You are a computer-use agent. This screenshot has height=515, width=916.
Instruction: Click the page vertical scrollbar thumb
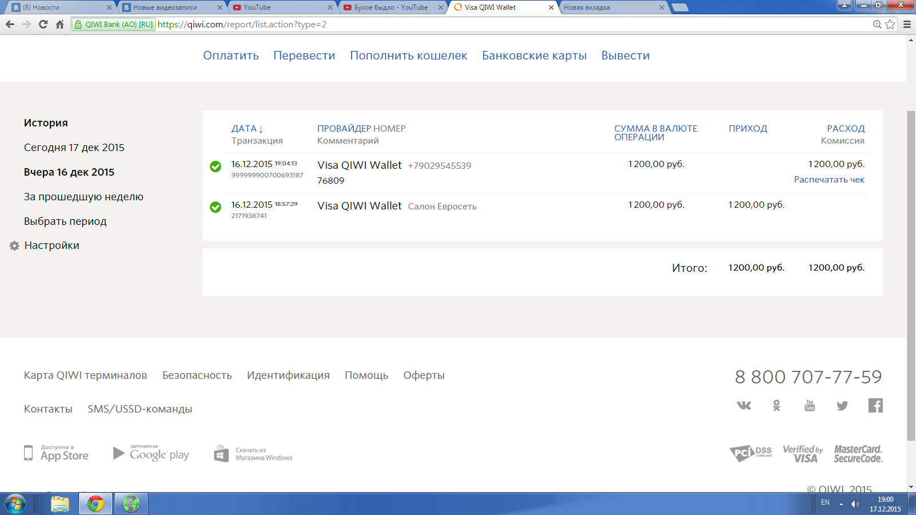911,275
